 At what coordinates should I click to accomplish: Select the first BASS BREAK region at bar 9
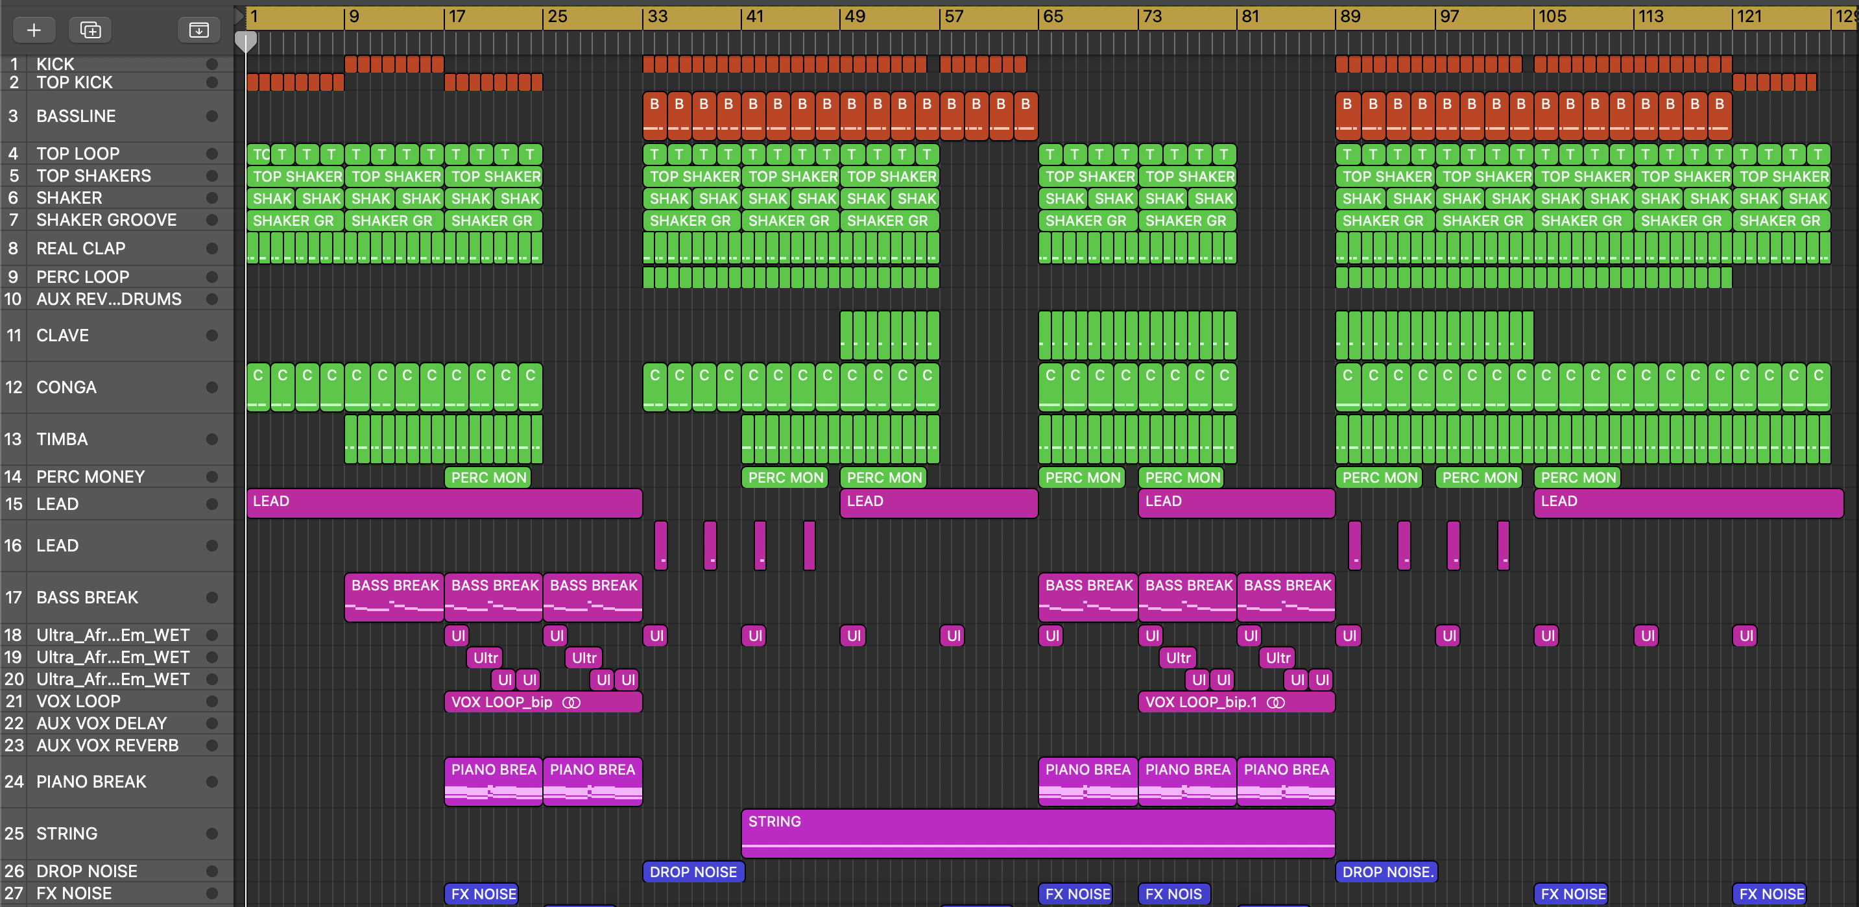(x=394, y=598)
